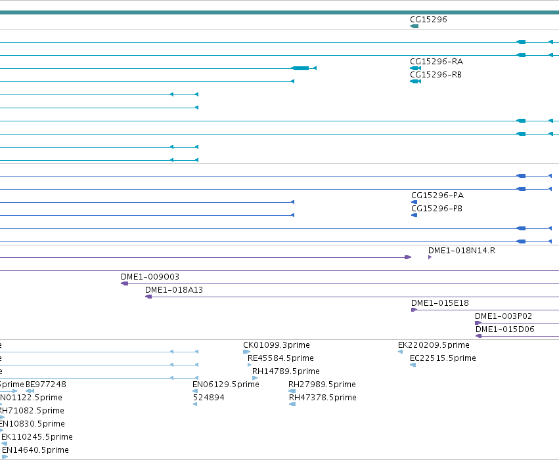This screenshot has width=559, height=460.
Task: Select EST label RH14789.5prime
Action: (286, 371)
